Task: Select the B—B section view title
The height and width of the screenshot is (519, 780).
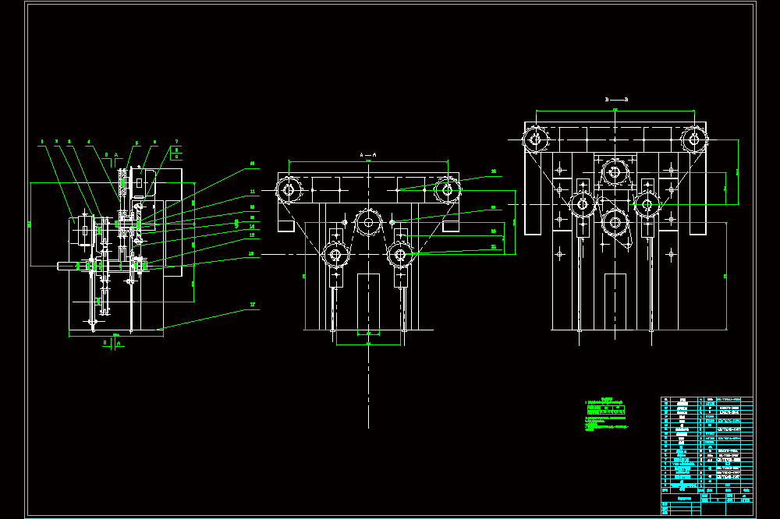Action: [616, 100]
